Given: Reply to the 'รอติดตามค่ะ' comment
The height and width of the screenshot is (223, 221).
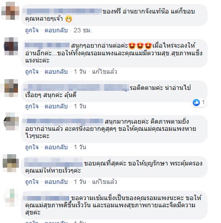Looking at the screenshot, I should click(56, 107).
